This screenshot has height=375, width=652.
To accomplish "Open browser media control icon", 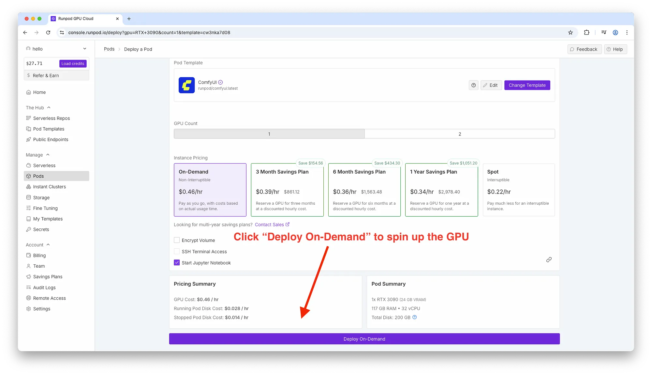I will pyautogui.click(x=604, y=32).
